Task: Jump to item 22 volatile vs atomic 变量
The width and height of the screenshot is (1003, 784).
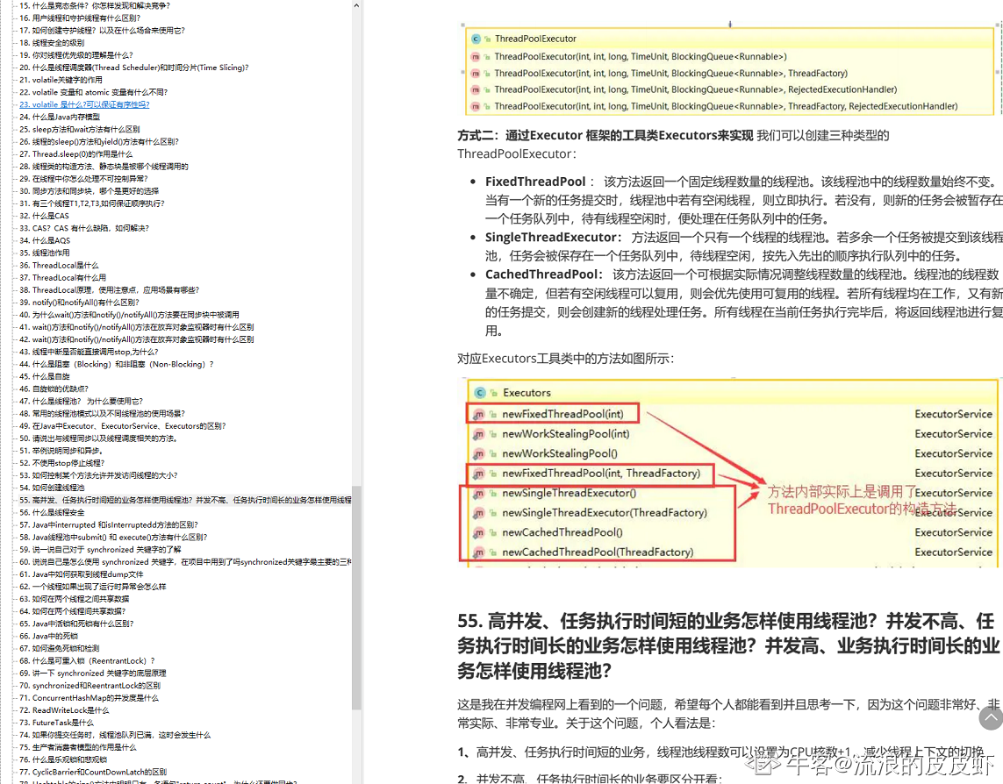Action: pyautogui.click(x=93, y=92)
